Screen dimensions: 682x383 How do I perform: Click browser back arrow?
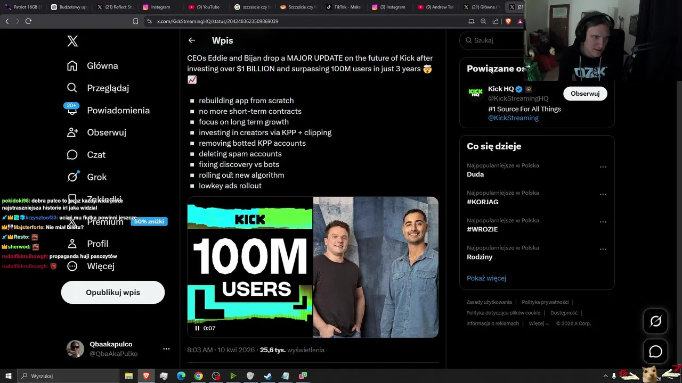(x=7, y=21)
